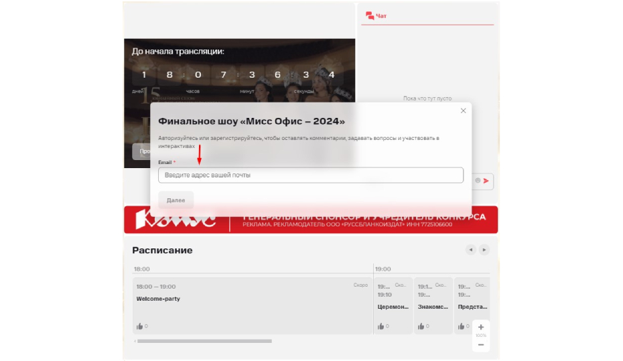Go to previous schedule slot arrow

coord(471,250)
